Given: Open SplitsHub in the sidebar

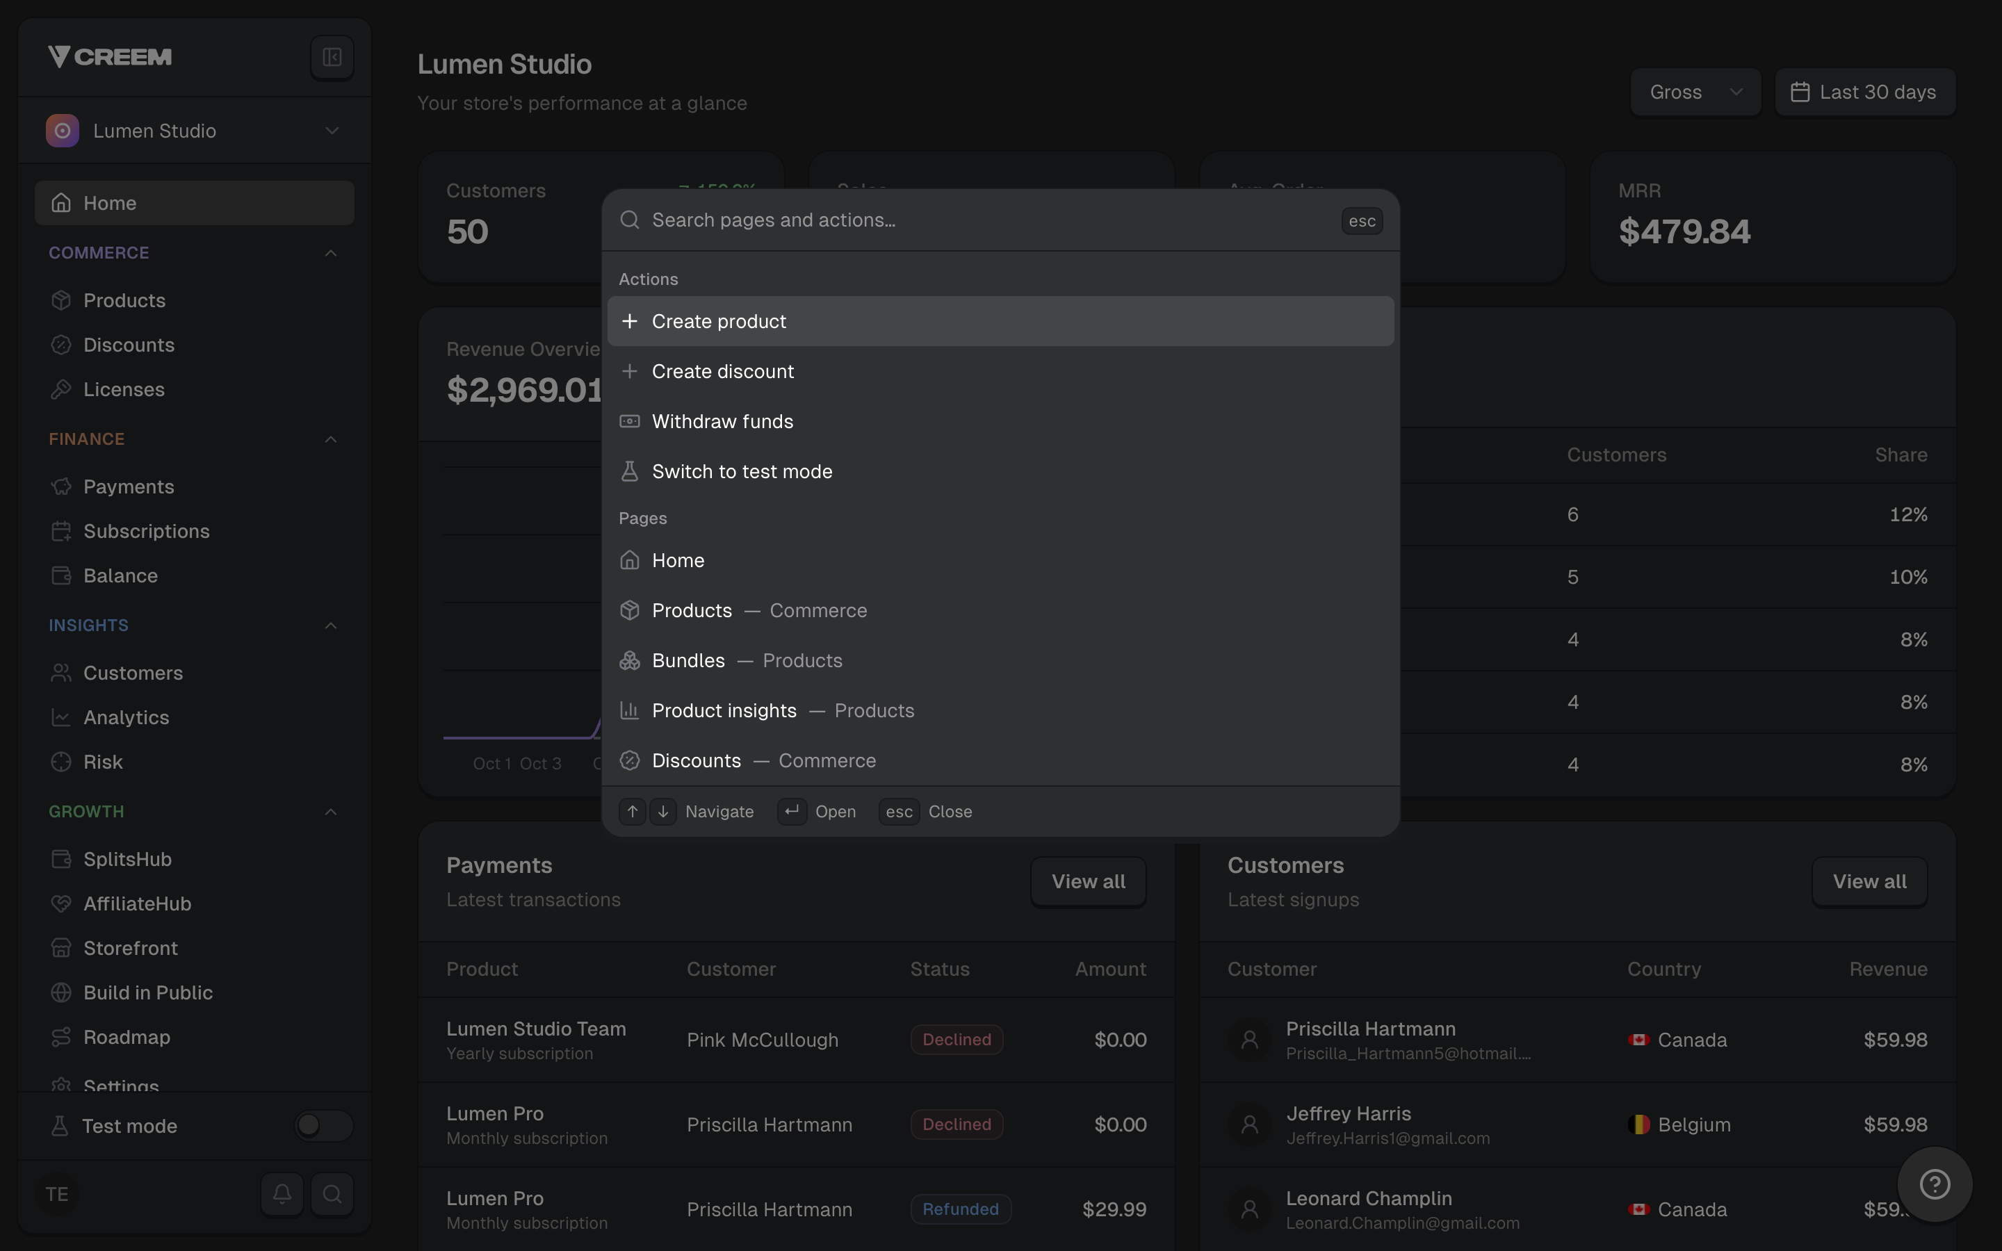Looking at the screenshot, I should 195,860.
